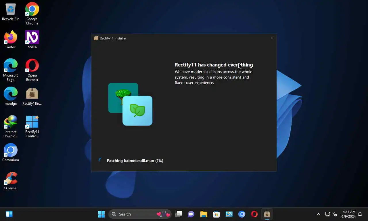Click the "Rectify11 Installer" window title text
Image resolution: width=368 pixels, height=221 pixels.
point(113,38)
